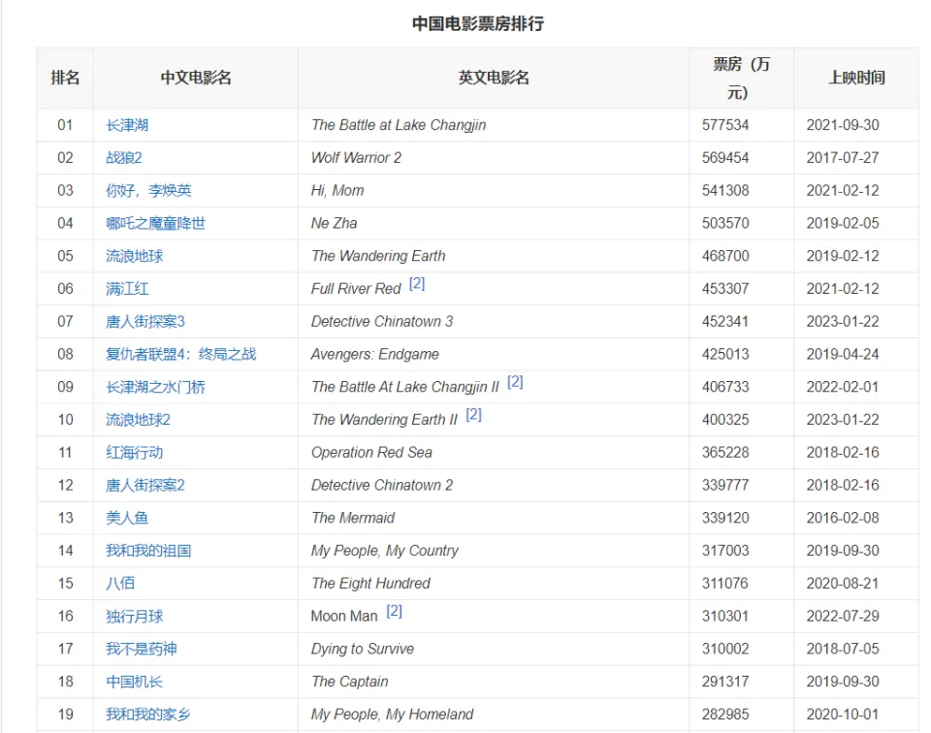Select box office value 569454
This screenshot has height=733, width=931.
click(x=725, y=158)
